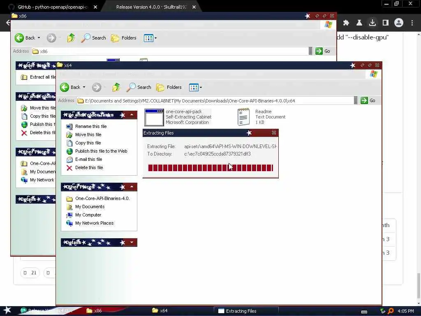Click the 21 reaction button on page

(30, 273)
